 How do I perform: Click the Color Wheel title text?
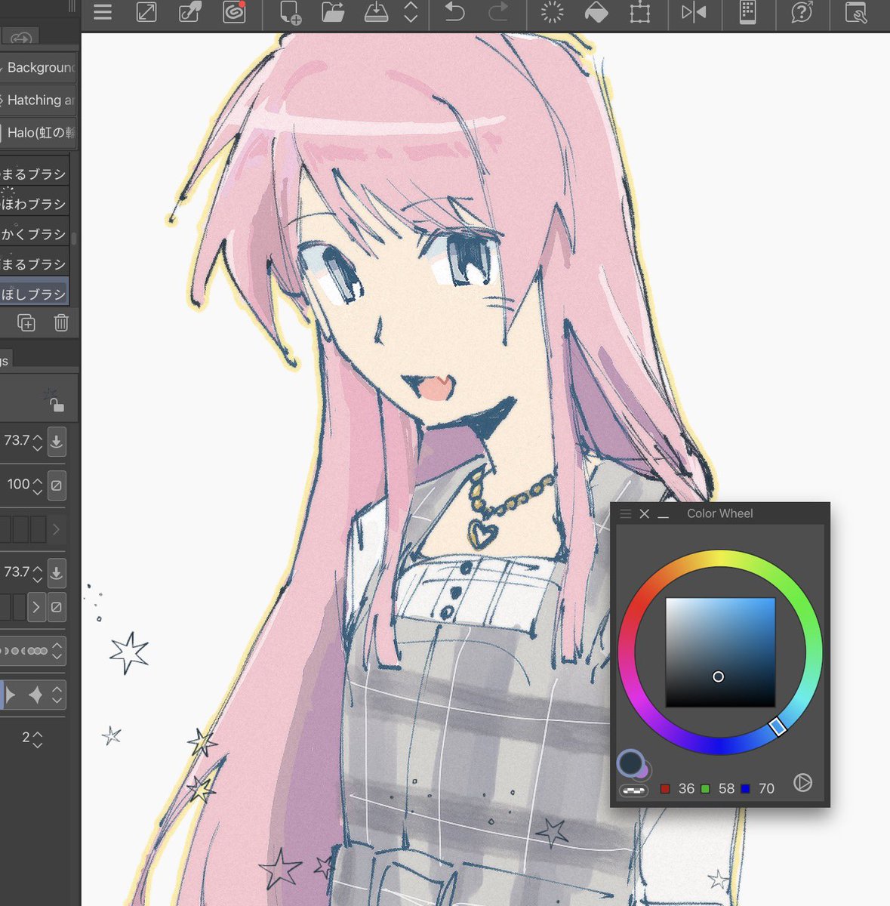pyautogui.click(x=720, y=513)
